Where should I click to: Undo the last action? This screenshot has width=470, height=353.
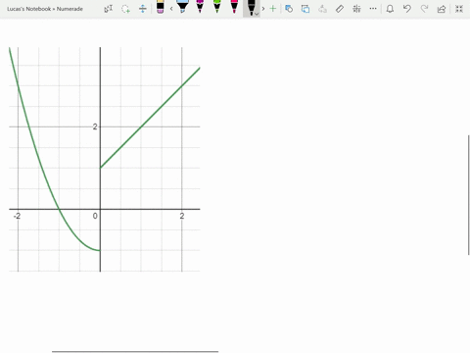coord(407,9)
